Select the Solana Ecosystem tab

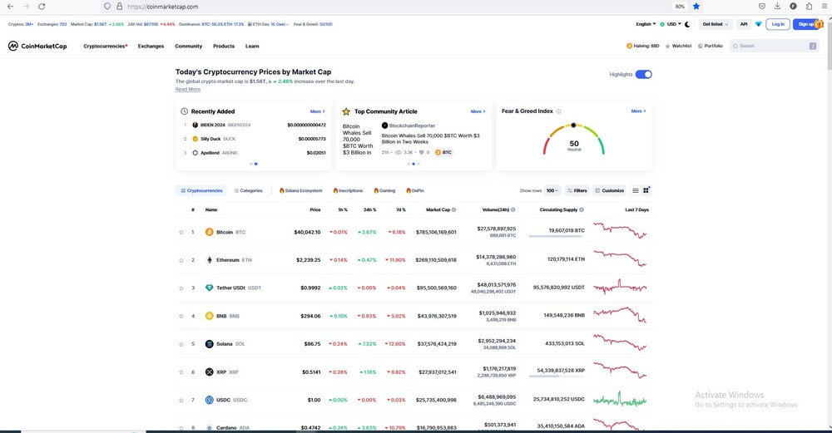(x=301, y=191)
